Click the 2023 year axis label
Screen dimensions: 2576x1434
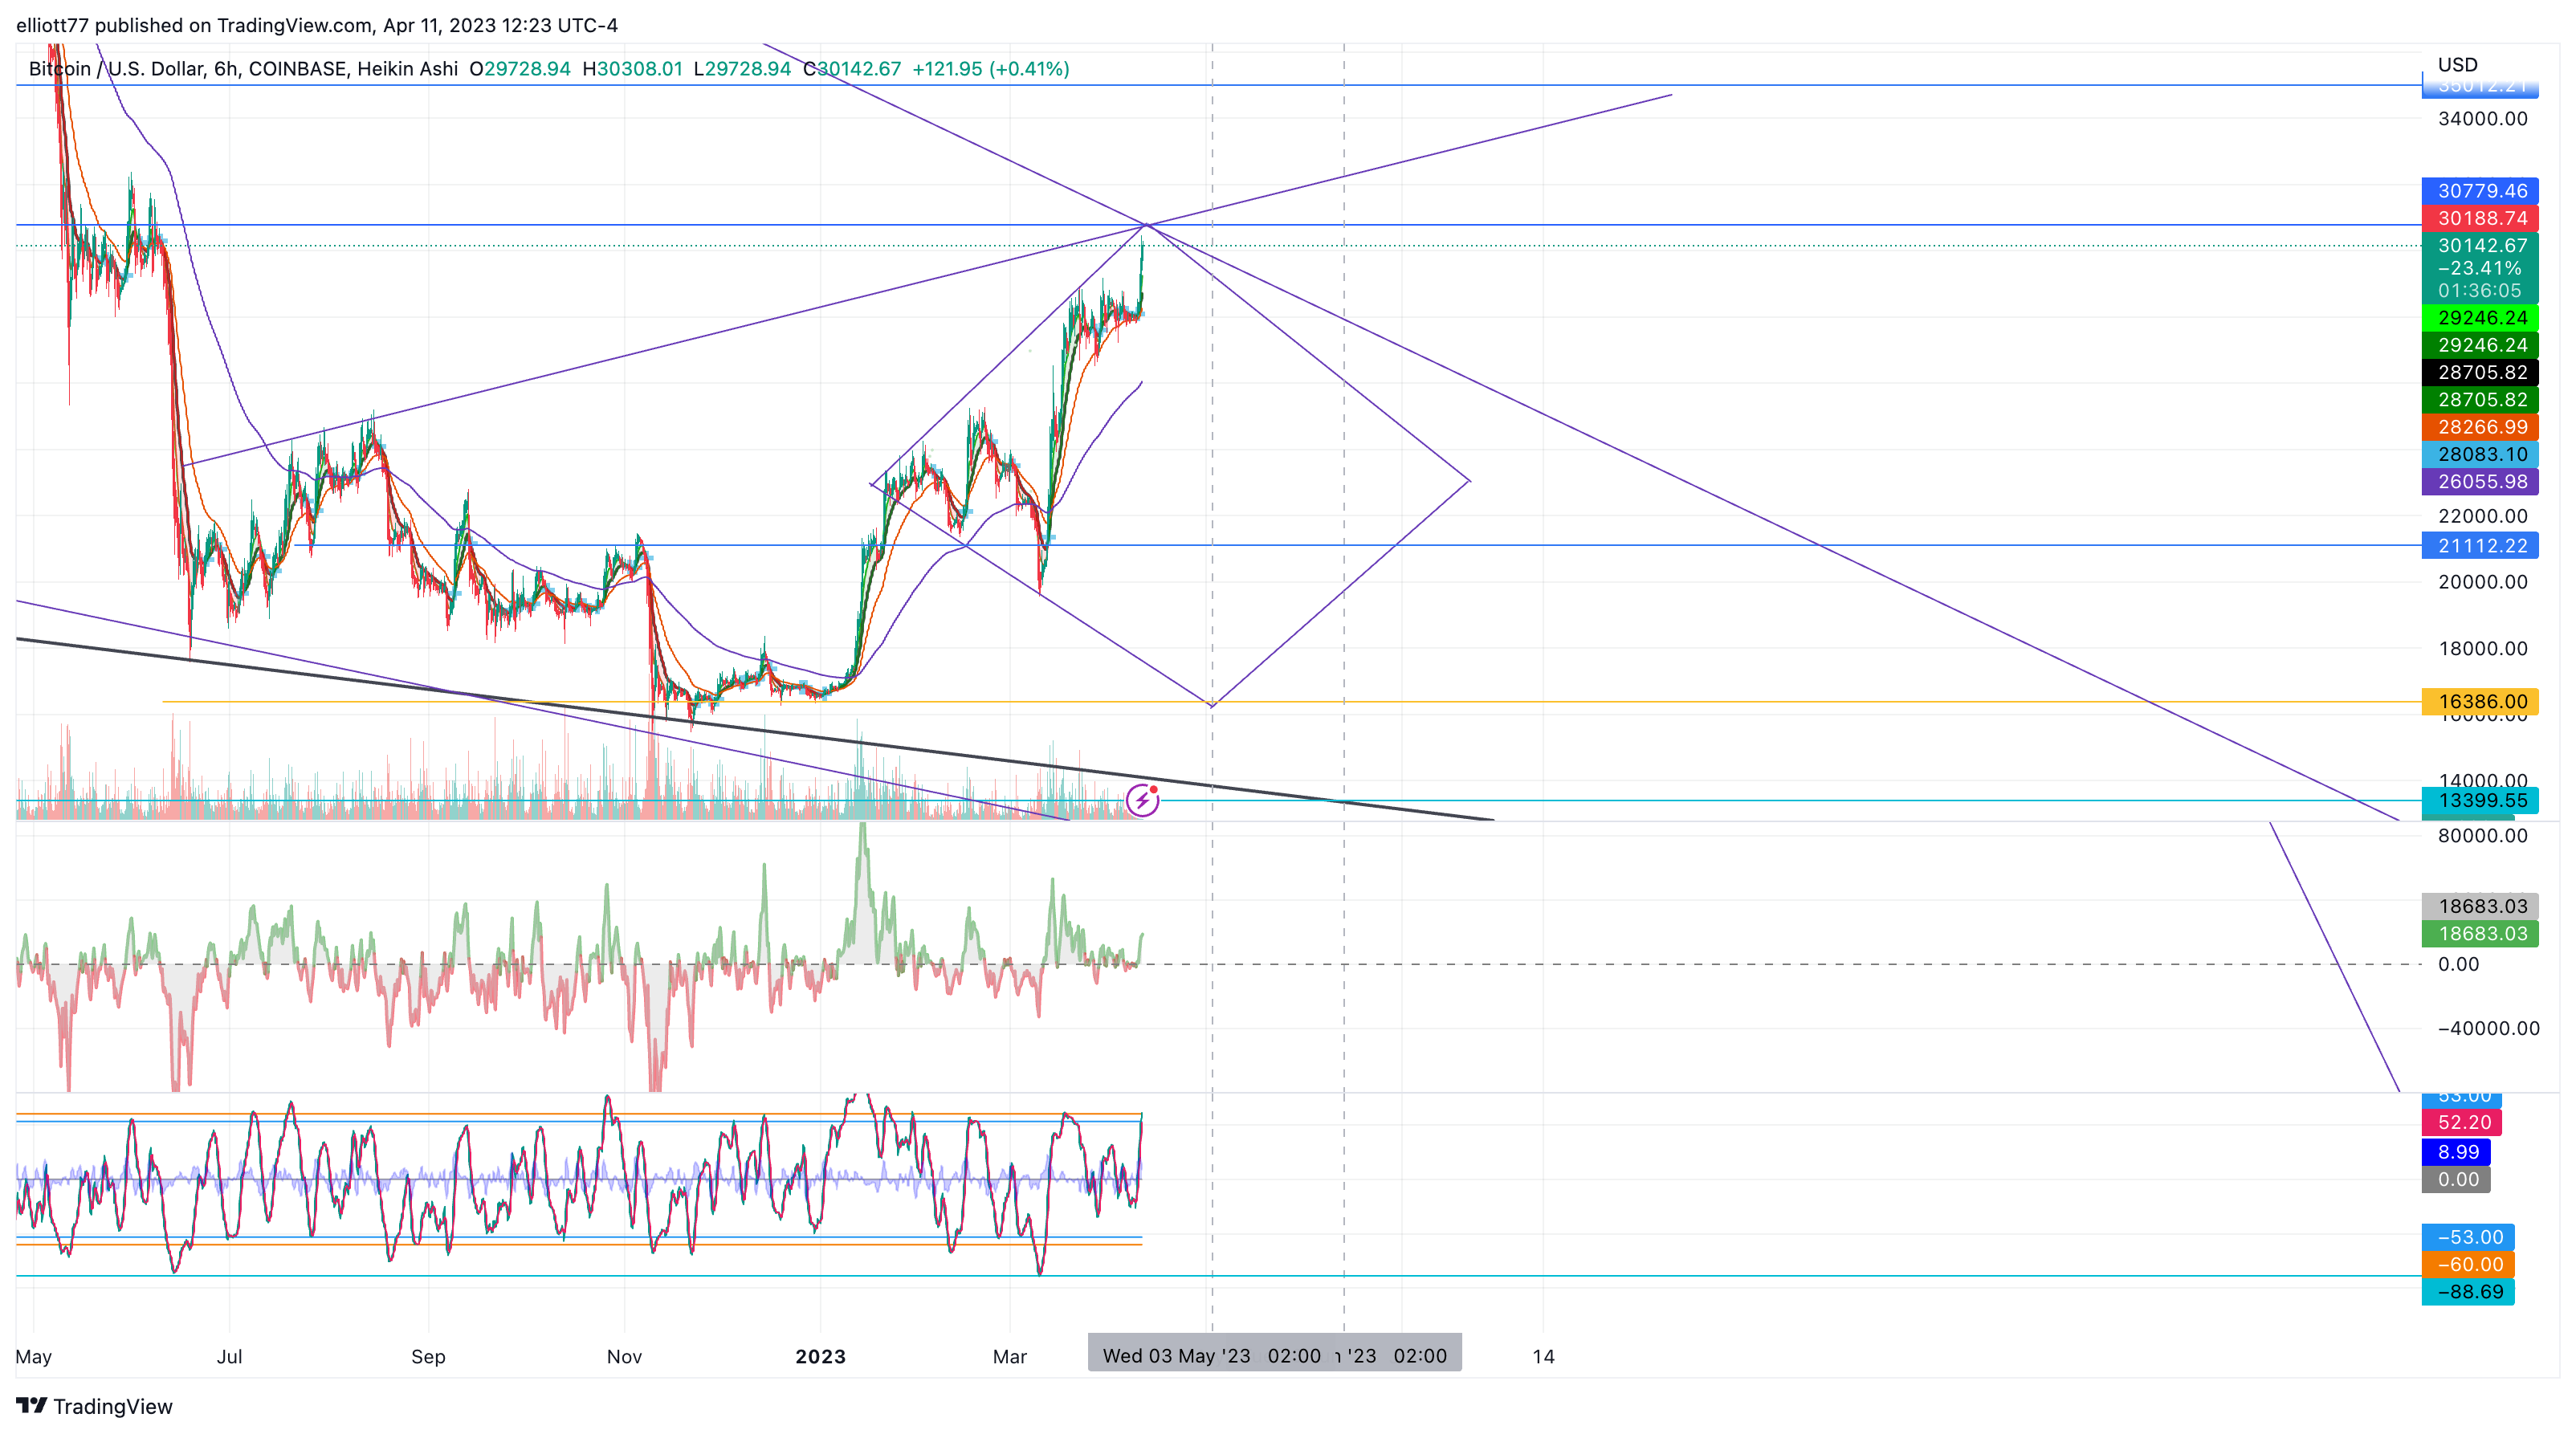(x=820, y=1356)
